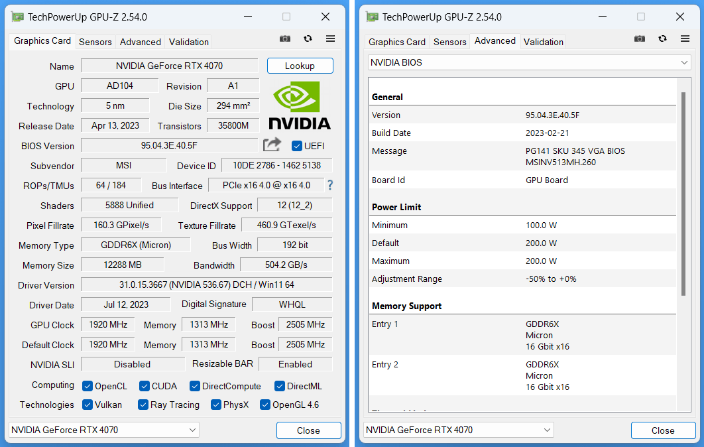The width and height of the screenshot is (704, 447).
Task: Open the hamburger menu in left window
Action: coord(330,39)
